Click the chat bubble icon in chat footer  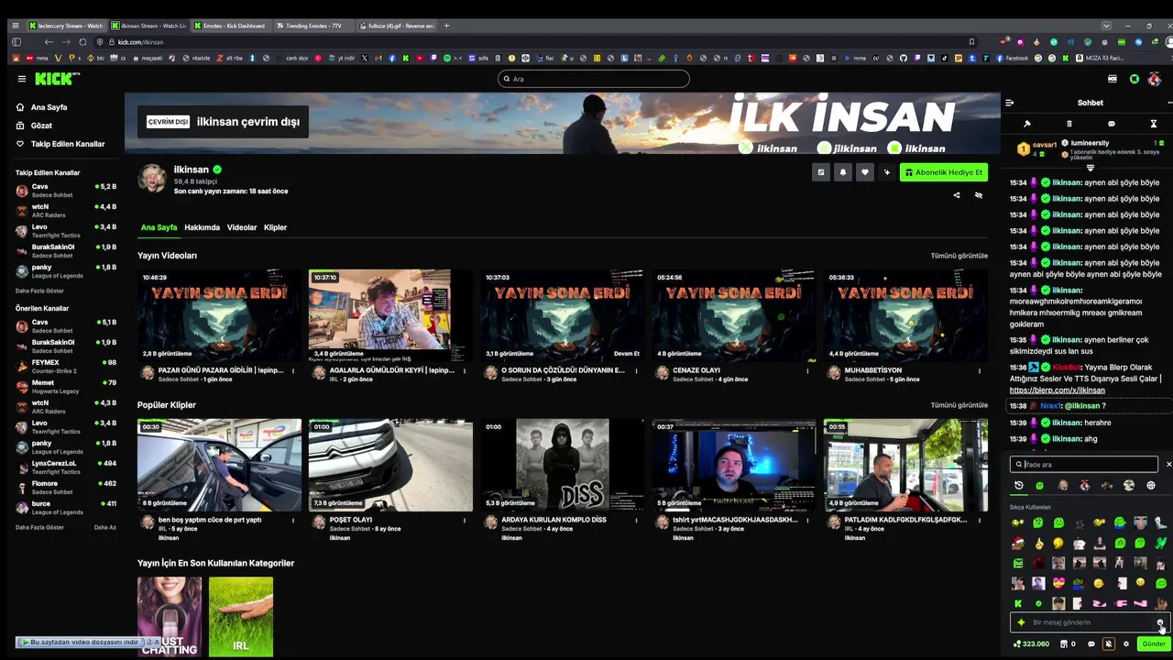point(1091,643)
